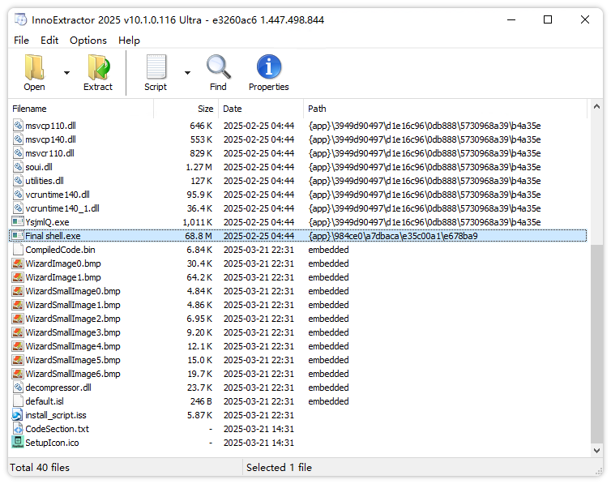Click the Find magnifier icon
Screen dimensions: 611x484
coord(218,67)
